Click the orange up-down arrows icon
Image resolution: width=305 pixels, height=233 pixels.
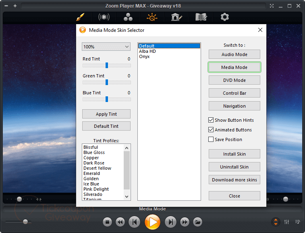pyautogui.click(x=276, y=222)
